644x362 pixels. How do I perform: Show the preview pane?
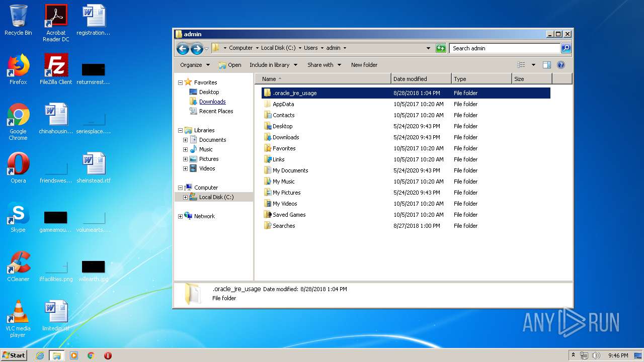547,65
